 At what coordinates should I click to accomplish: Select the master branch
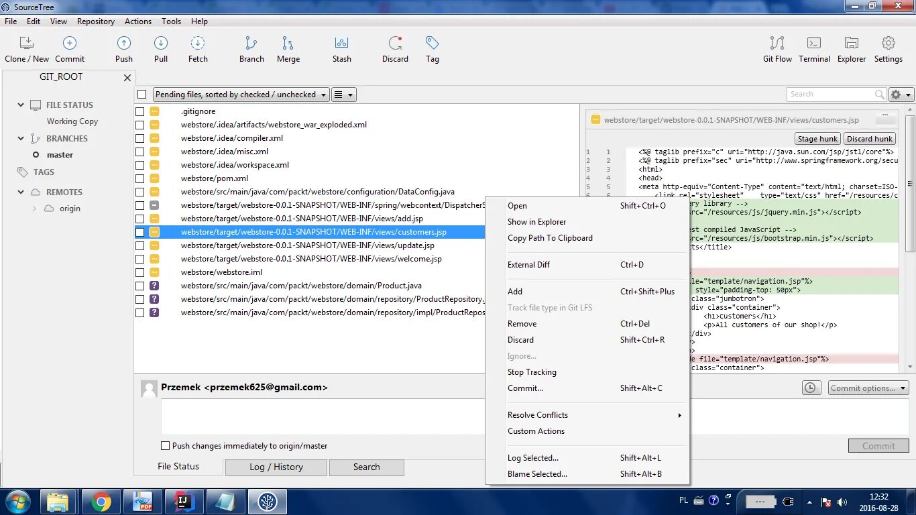pos(60,155)
